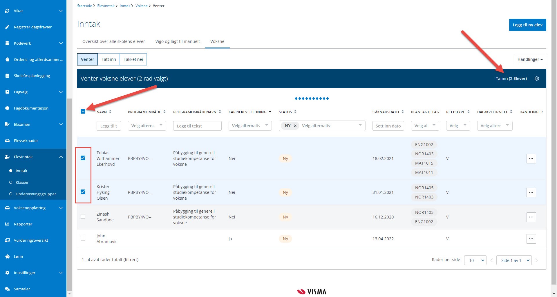This screenshot has width=557, height=297.
Task: Click the Elevsøknader inbox icon
Action: [x=7, y=141]
